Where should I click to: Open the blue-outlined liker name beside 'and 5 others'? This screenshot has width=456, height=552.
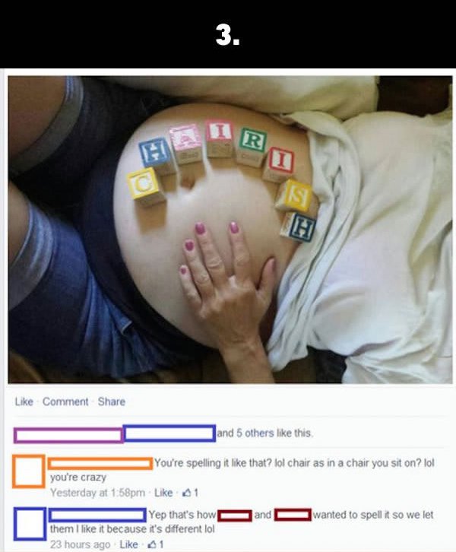click(169, 433)
